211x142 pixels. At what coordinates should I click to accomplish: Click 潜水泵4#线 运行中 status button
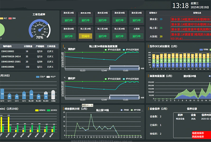pos(119,20)
